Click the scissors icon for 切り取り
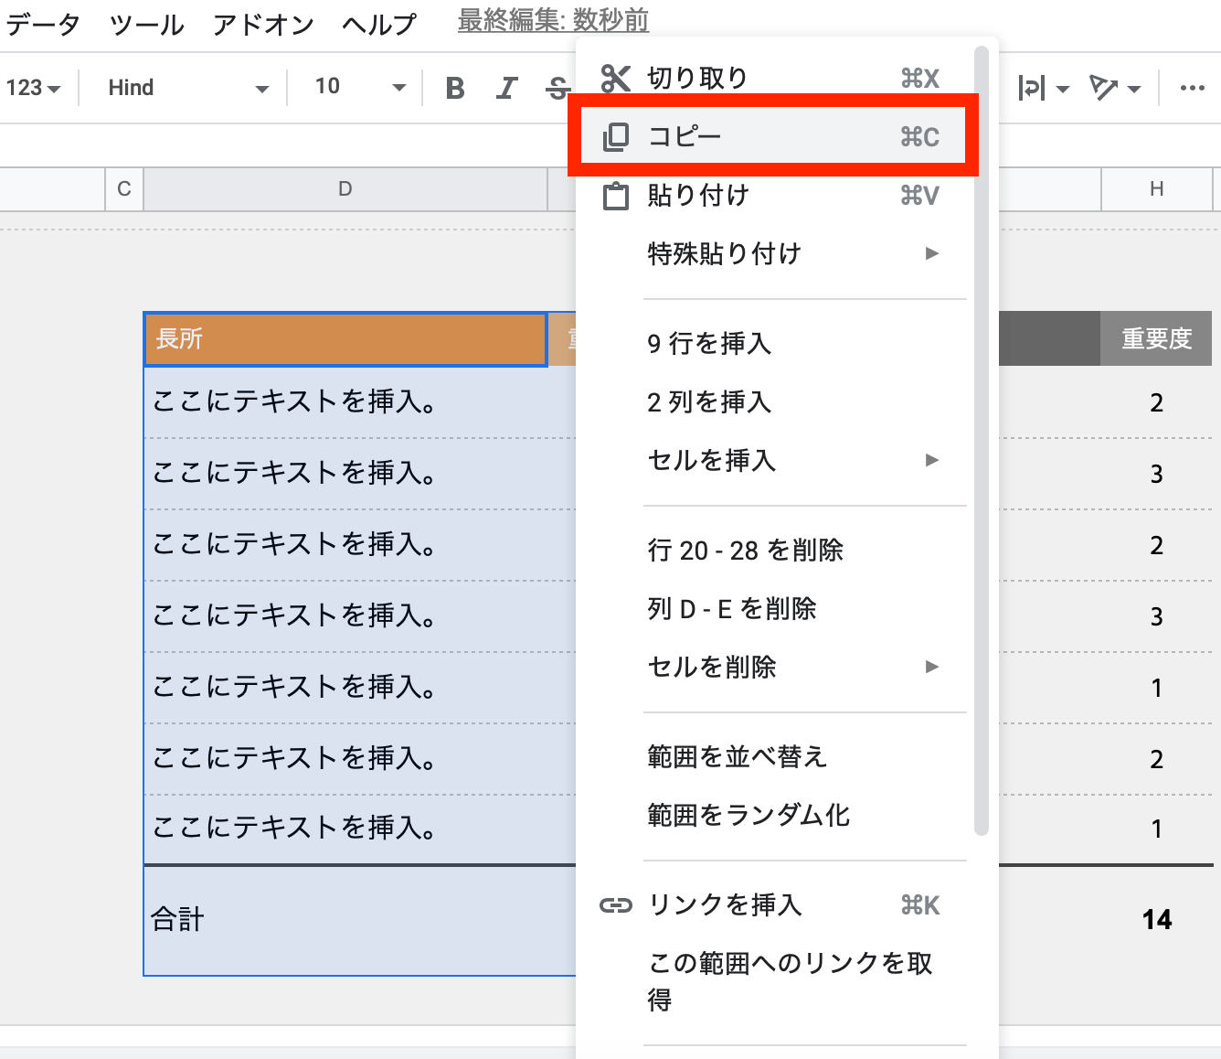The image size is (1221, 1059). (616, 79)
